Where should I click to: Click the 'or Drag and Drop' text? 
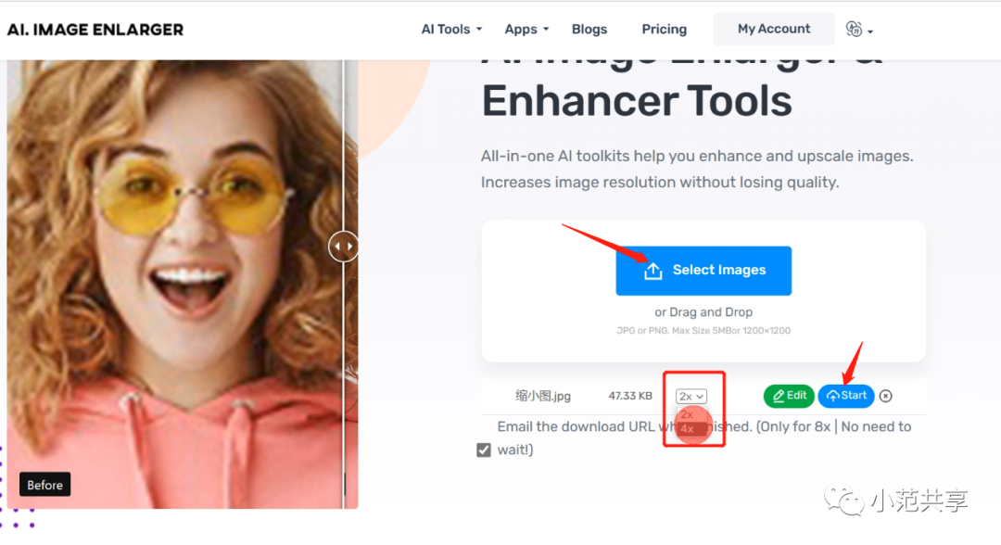click(x=703, y=312)
